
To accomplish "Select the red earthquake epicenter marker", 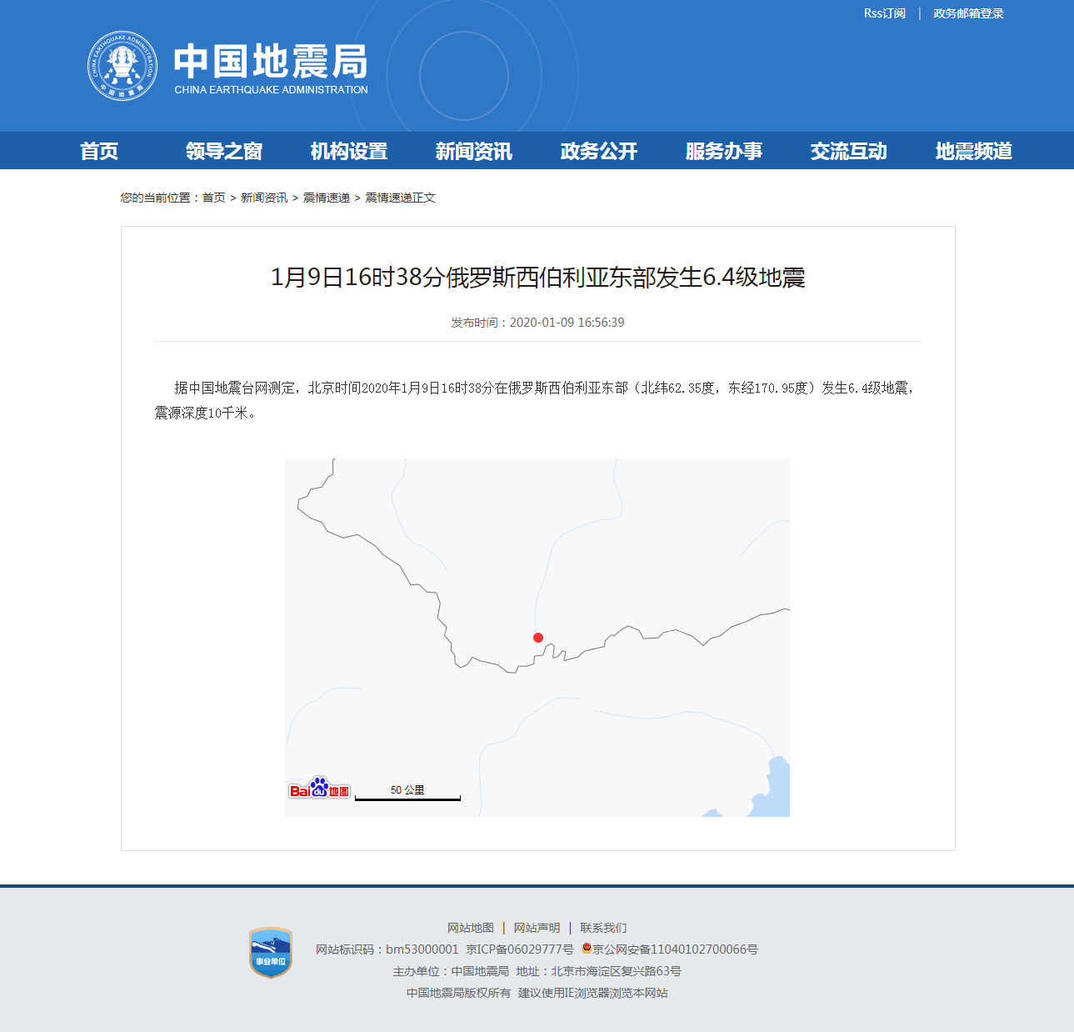I will click(537, 638).
